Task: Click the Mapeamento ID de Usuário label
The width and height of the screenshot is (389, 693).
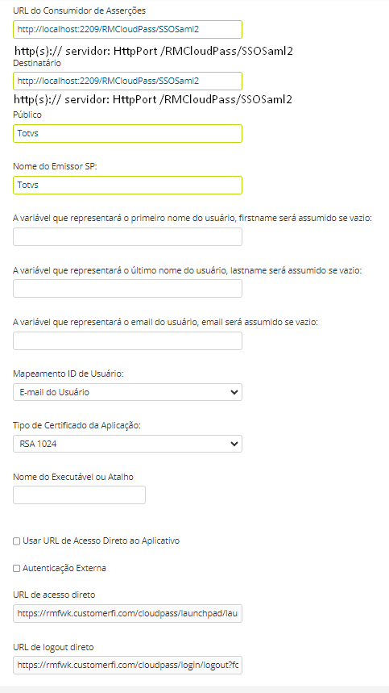Action: coord(68,374)
